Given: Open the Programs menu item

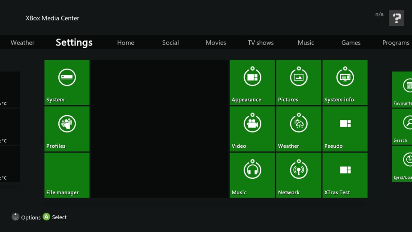Looking at the screenshot, I should (396, 43).
